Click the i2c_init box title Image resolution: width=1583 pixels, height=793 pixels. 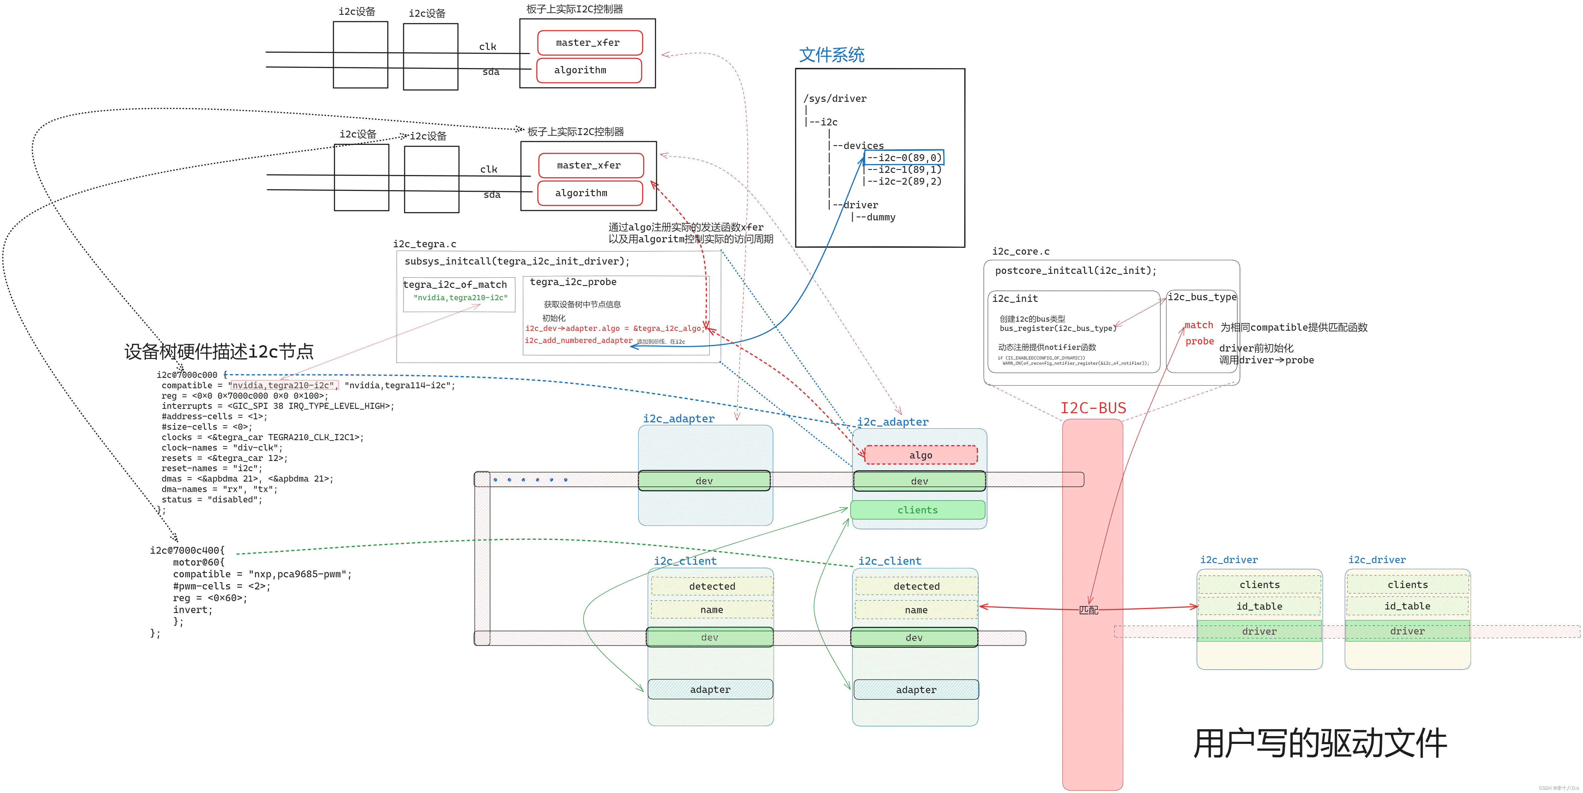1015,298
